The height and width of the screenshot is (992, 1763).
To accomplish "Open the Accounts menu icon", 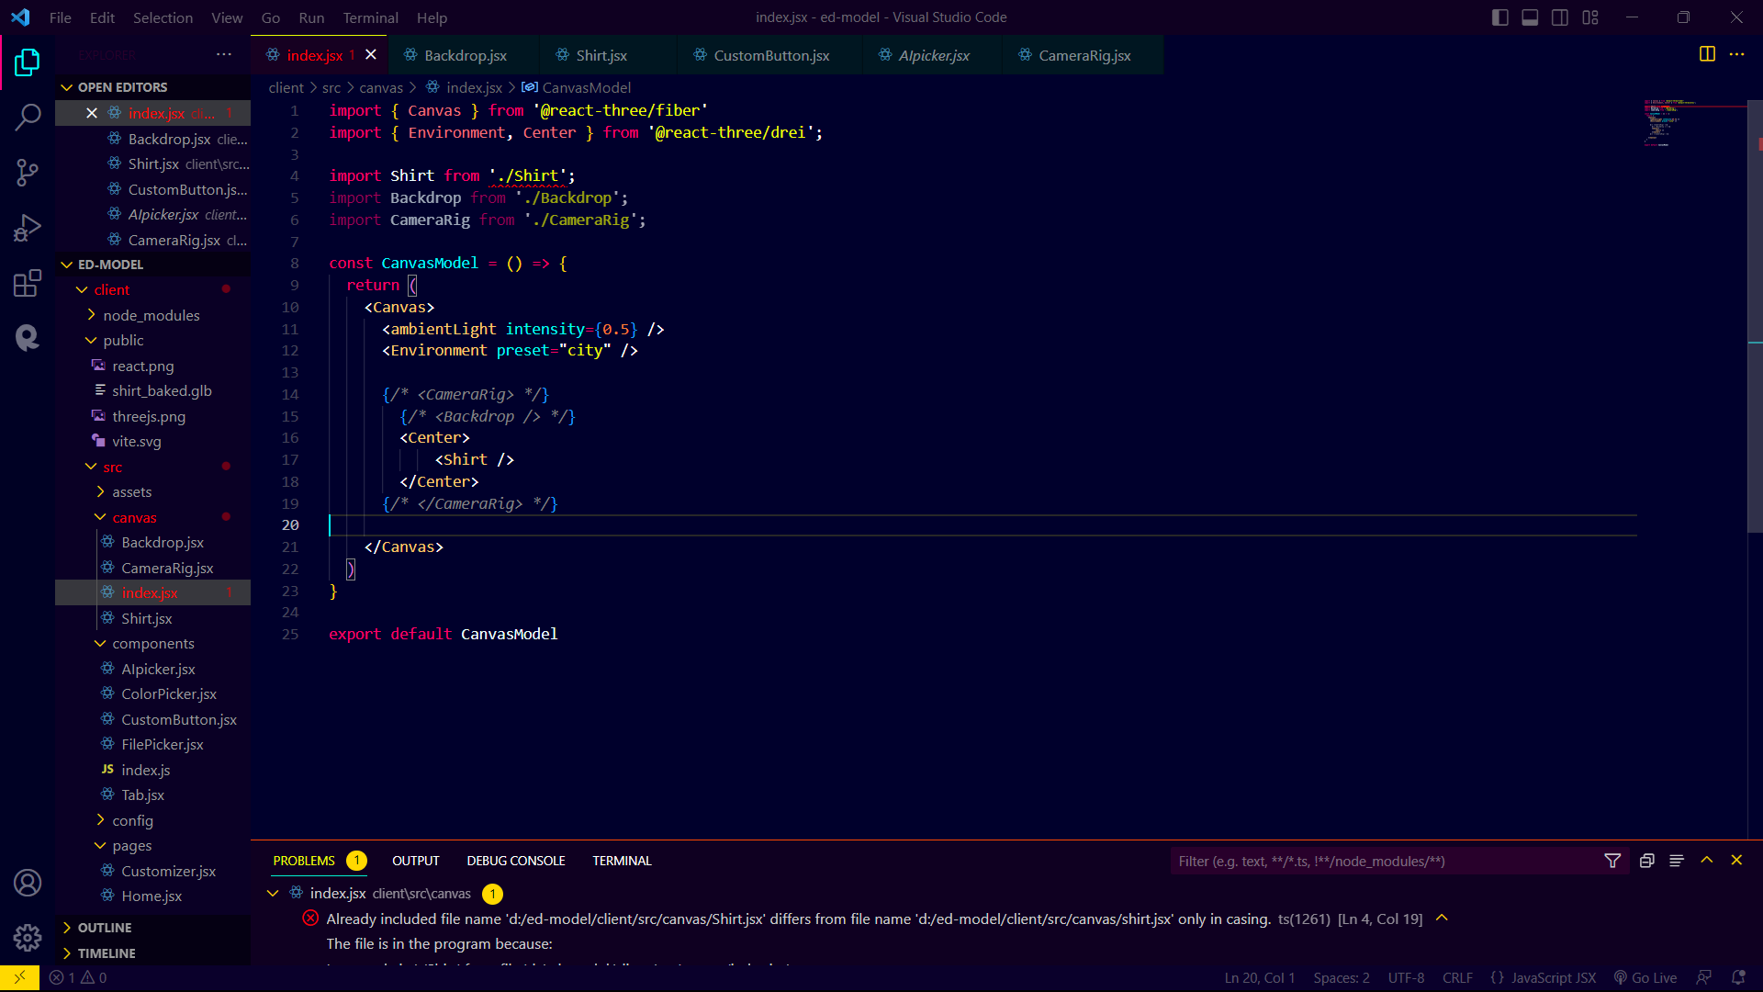I will pyautogui.click(x=28, y=883).
